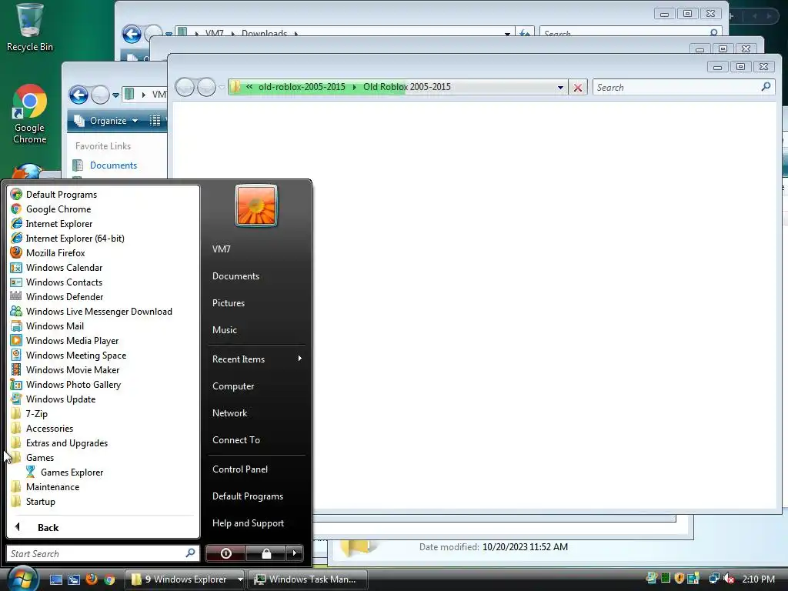Image resolution: width=788 pixels, height=591 pixels.
Task: Expand the Extras and Upgrades folder
Action: pos(66,442)
